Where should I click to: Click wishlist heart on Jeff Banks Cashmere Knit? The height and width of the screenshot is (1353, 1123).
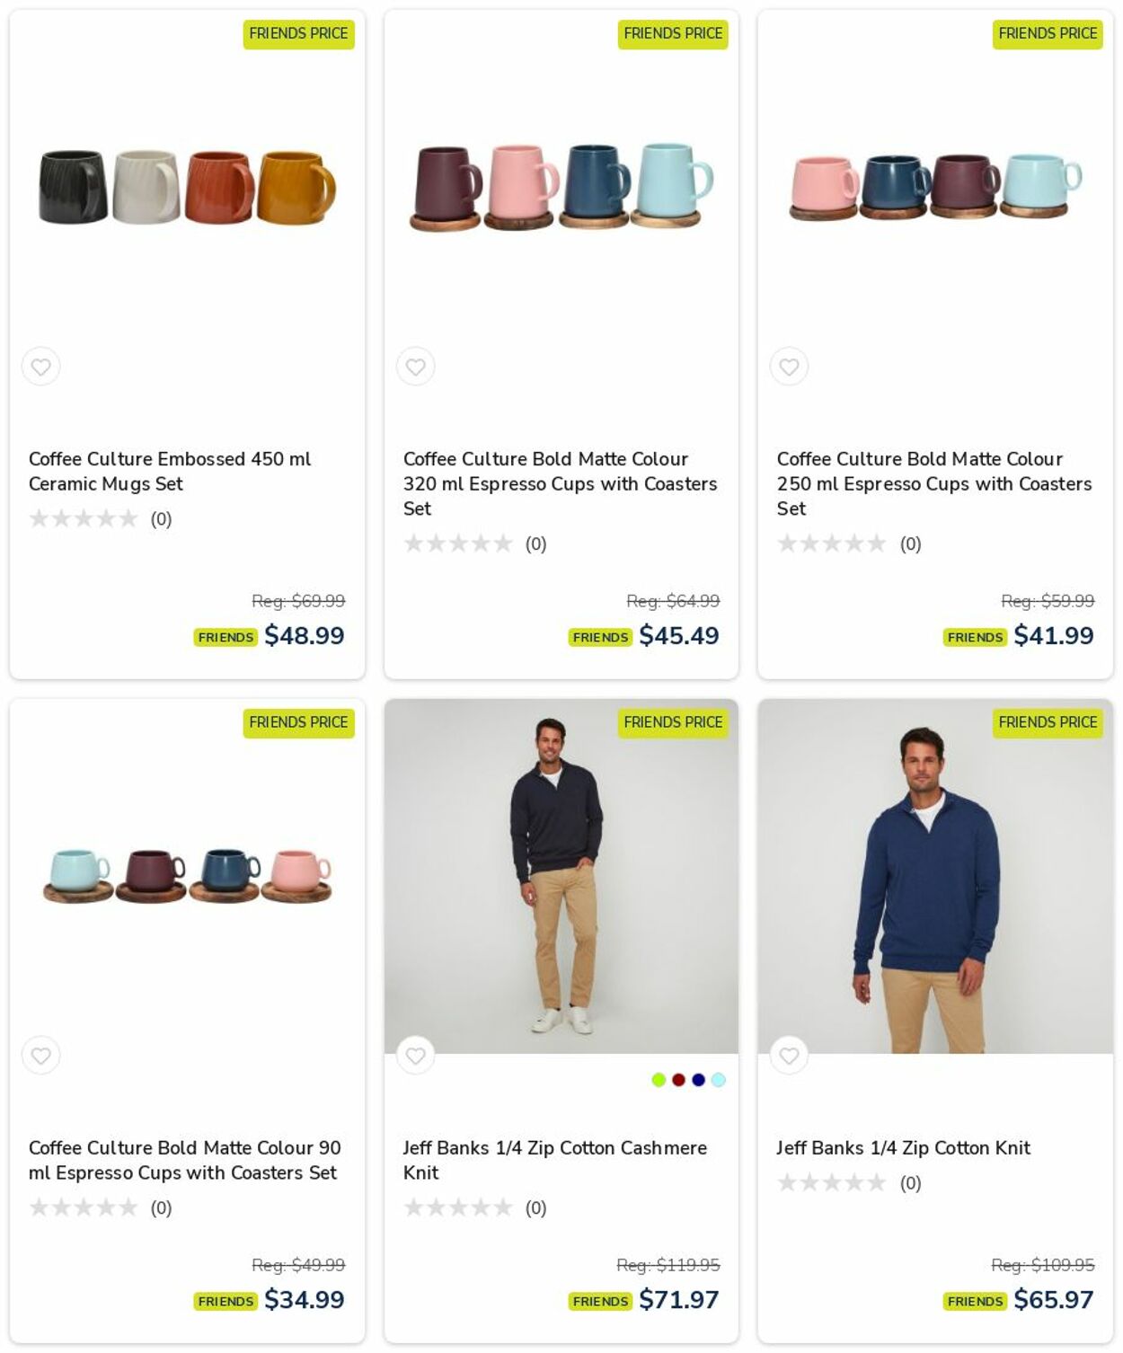click(415, 1056)
